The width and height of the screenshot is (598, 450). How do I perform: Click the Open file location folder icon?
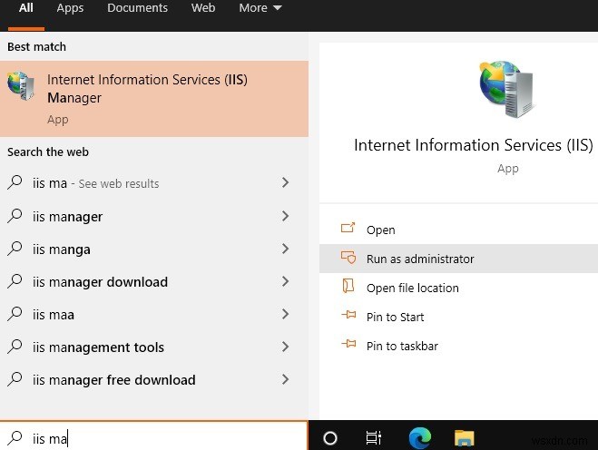(x=348, y=286)
